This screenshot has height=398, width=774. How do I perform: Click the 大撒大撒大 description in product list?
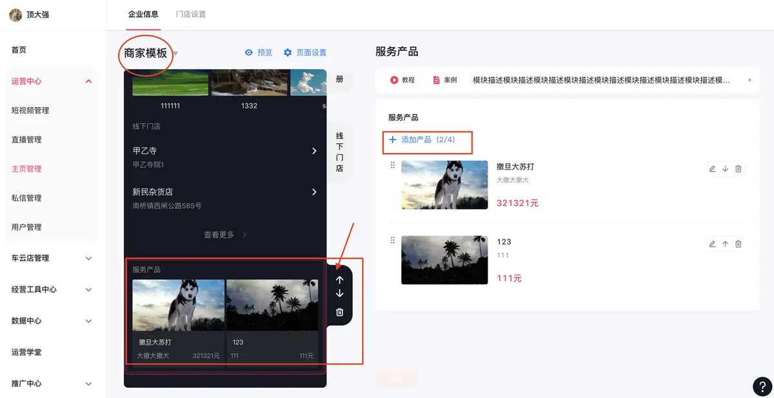pos(513,180)
